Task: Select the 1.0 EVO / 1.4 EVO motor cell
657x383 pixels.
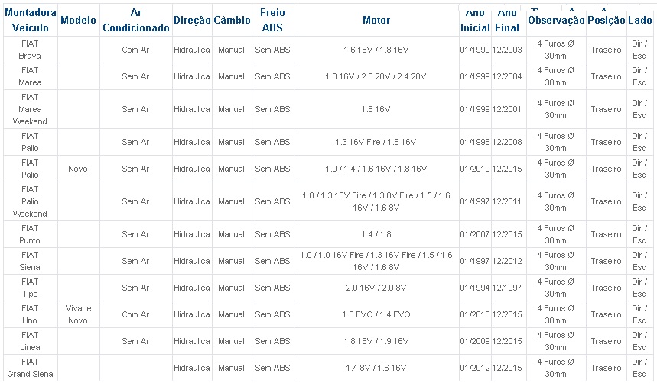Action: [376, 314]
